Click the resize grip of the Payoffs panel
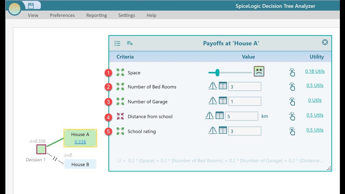This screenshot has height=194, width=345. tap(329, 168)
